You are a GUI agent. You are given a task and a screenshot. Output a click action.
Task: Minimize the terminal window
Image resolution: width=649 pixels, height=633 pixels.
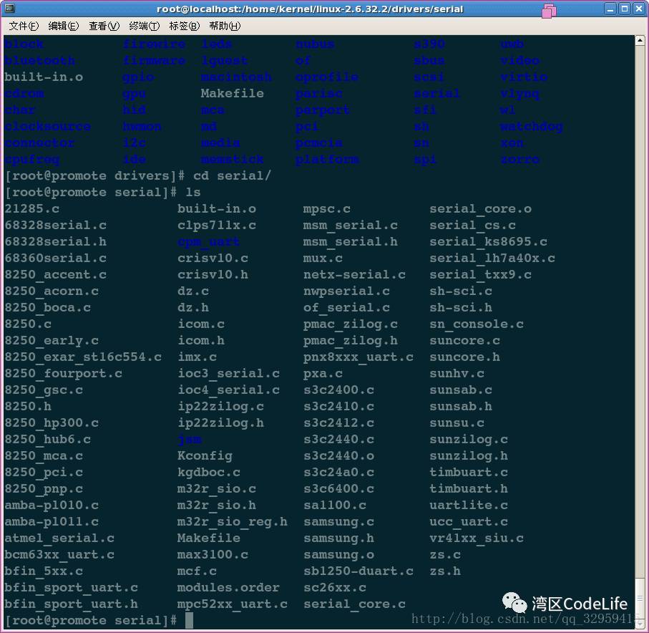[610, 9]
